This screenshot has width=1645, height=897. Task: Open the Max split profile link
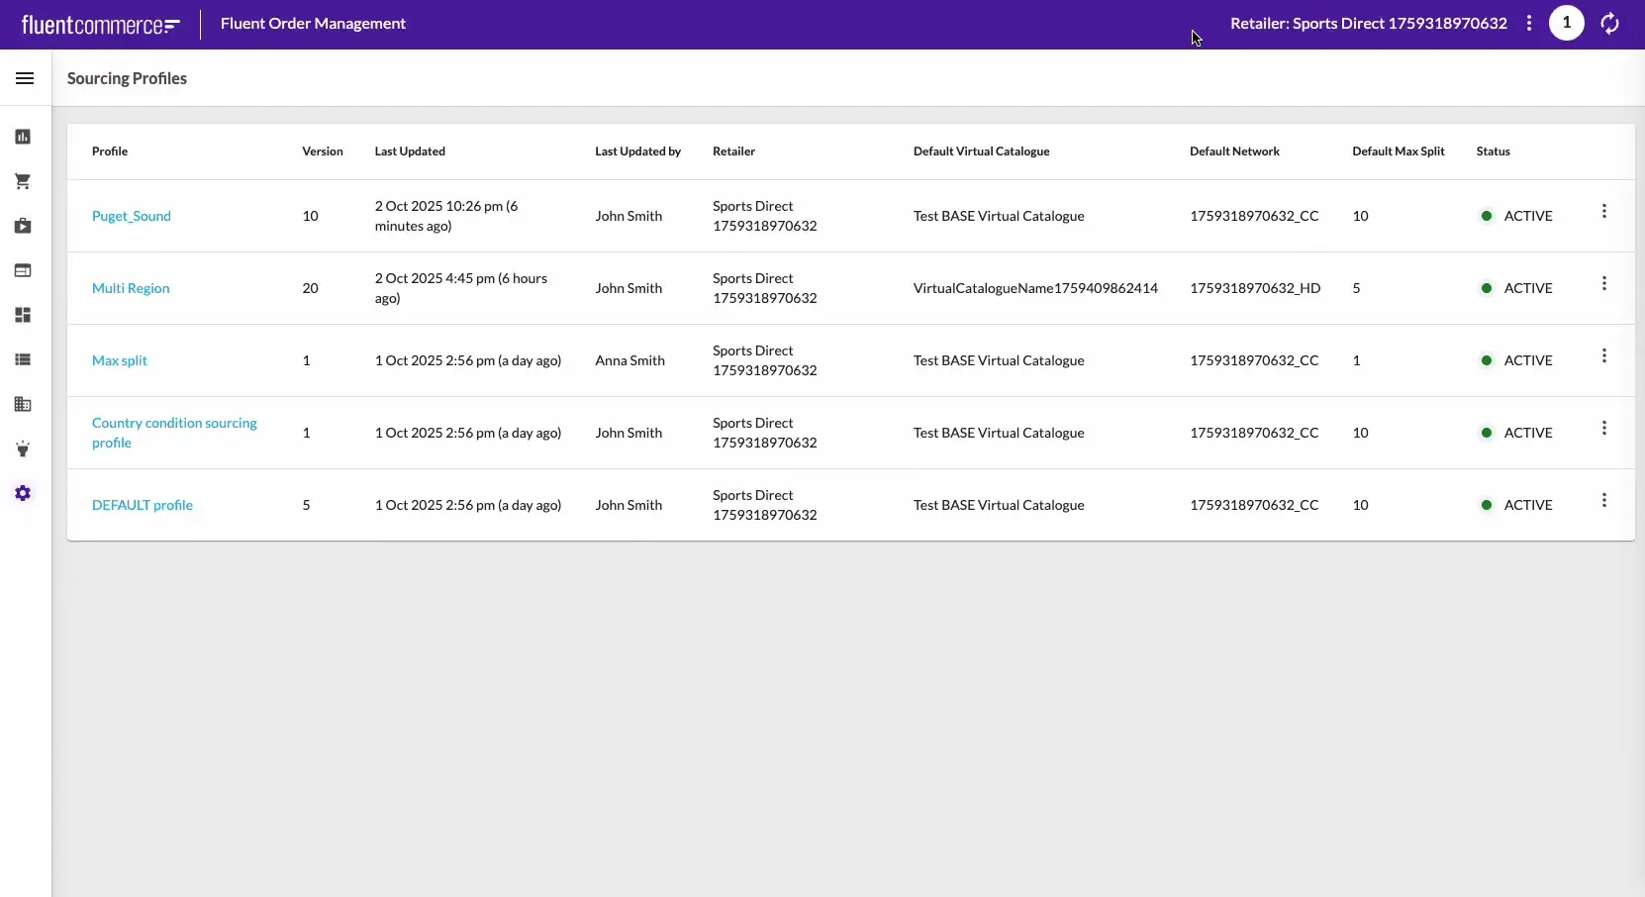[x=120, y=360]
